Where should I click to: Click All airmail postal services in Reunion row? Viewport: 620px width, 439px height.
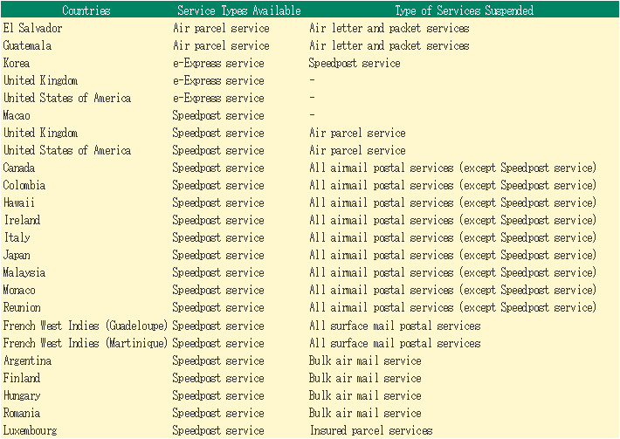pyautogui.click(x=452, y=307)
